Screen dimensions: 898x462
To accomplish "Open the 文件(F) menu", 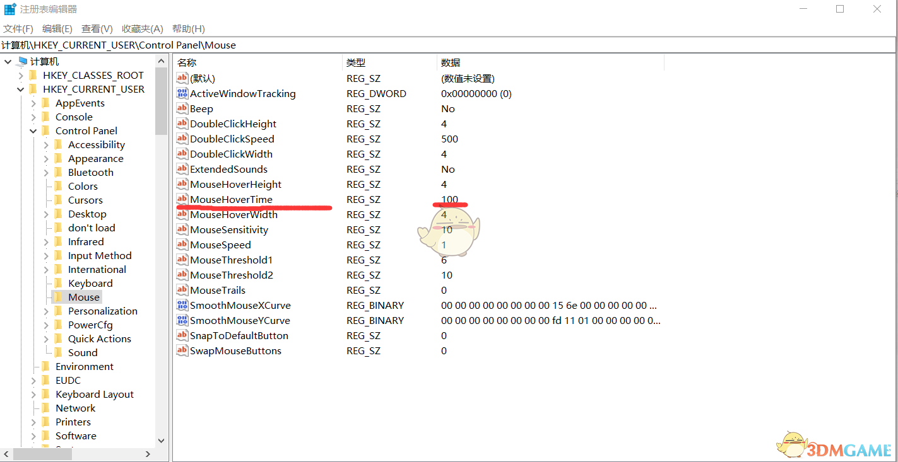I will (18, 28).
